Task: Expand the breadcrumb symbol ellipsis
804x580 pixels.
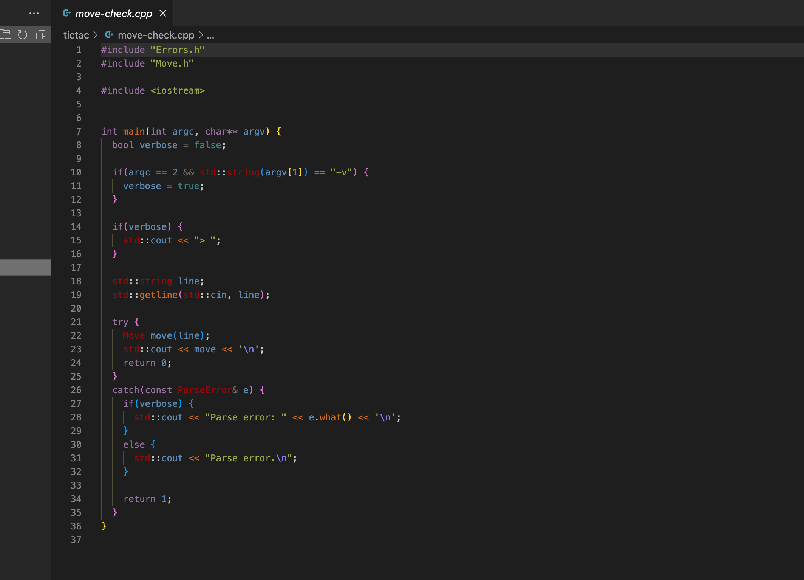Action: tap(211, 36)
